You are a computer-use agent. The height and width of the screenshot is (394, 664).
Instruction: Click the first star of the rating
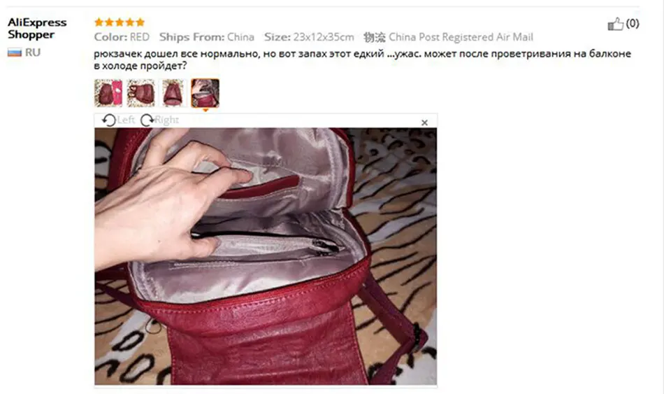point(99,22)
